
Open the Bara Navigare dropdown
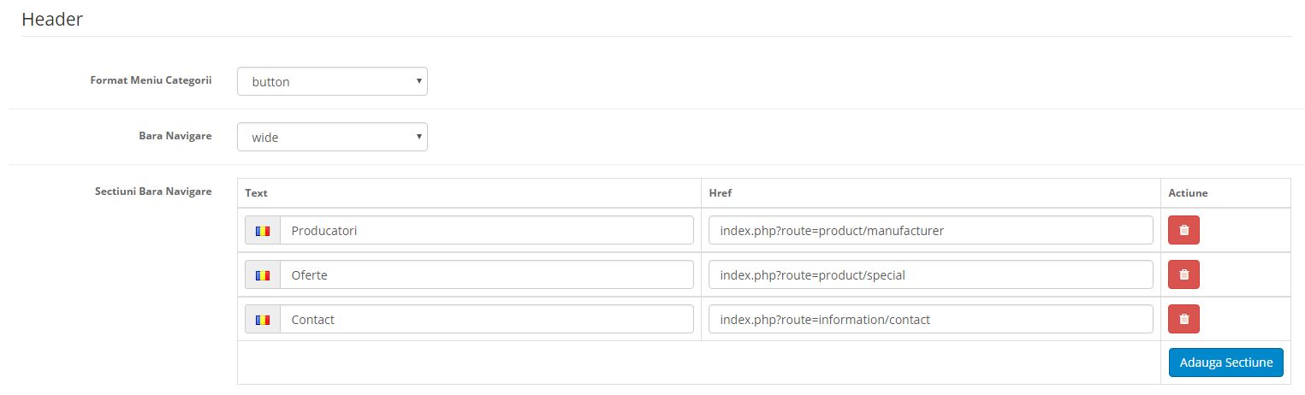coord(332,137)
